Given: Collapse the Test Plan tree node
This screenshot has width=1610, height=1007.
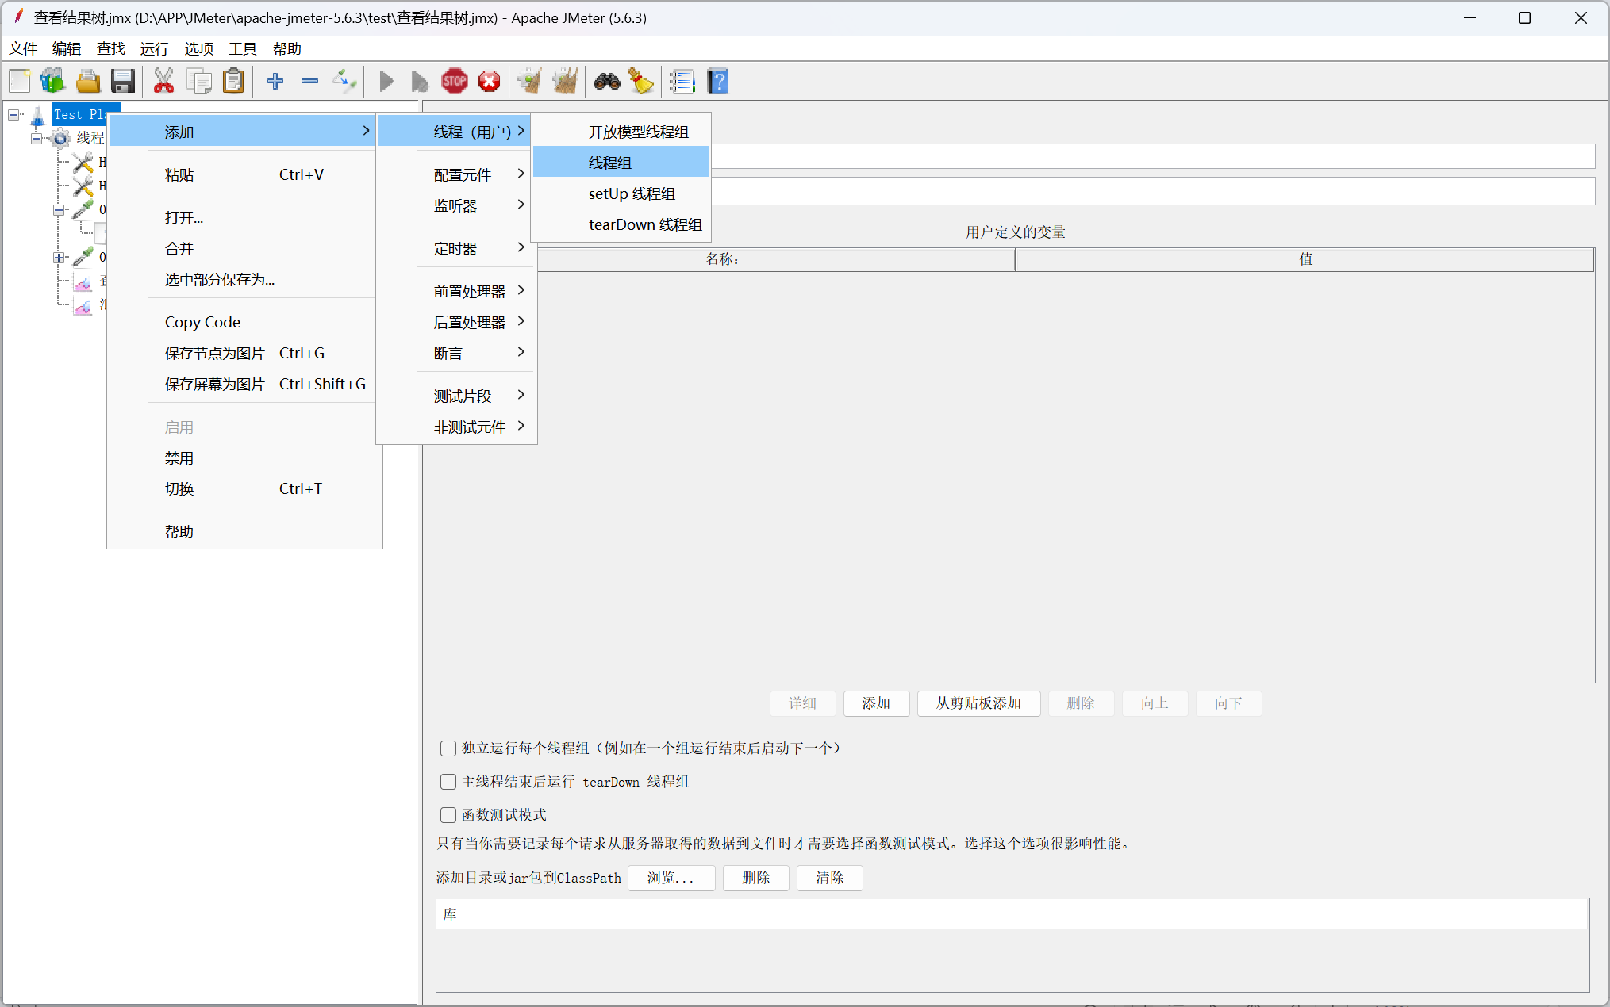Looking at the screenshot, I should (14, 115).
